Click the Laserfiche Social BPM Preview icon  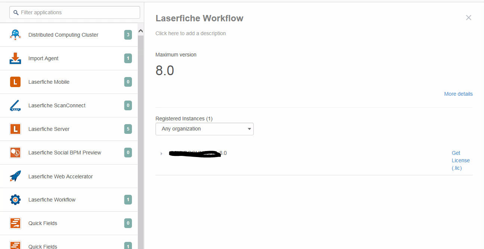point(15,153)
